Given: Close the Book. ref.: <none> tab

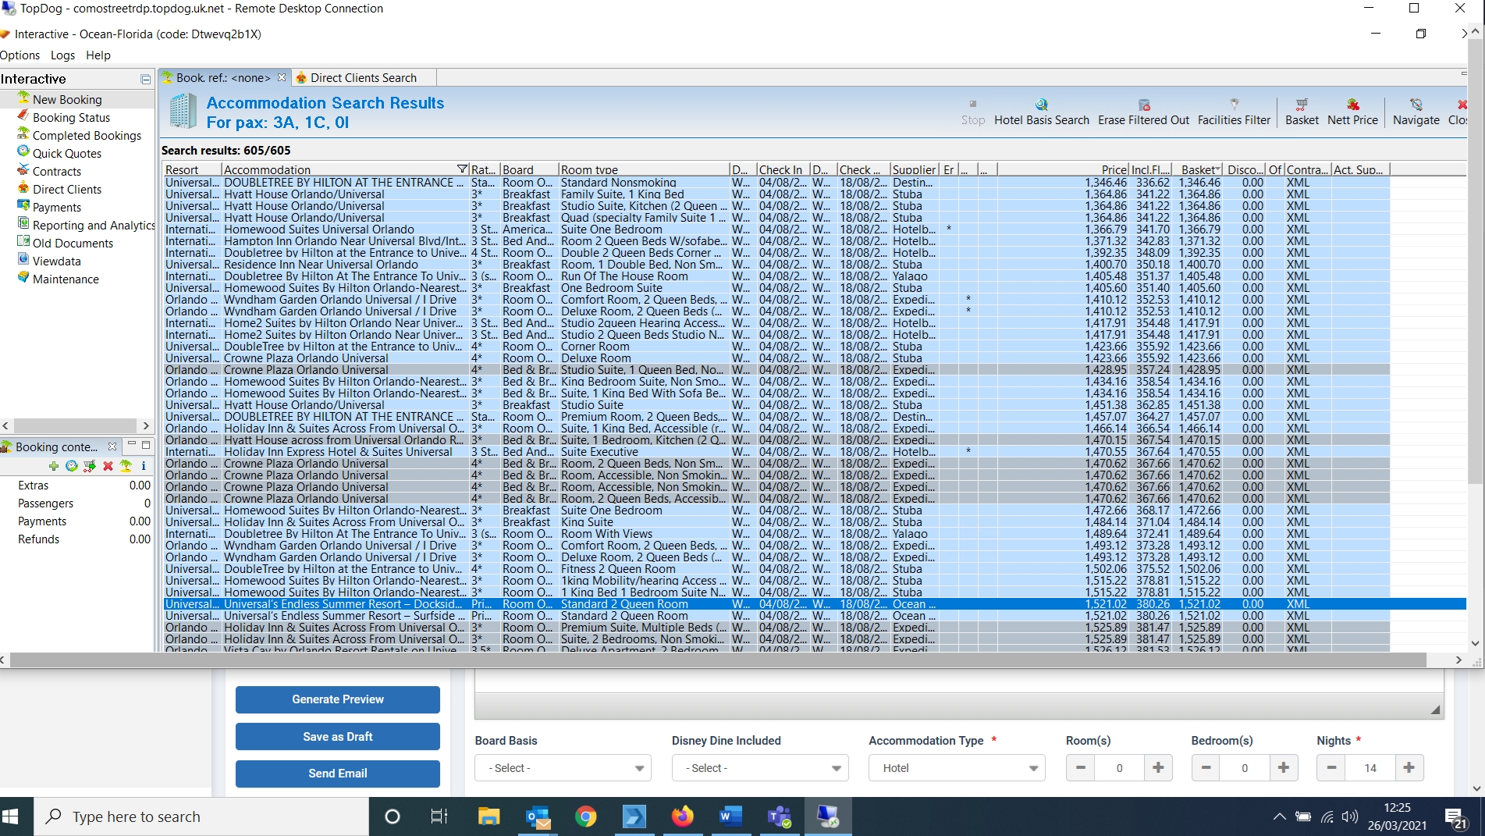Looking at the screenshot, I should click(x=282, y=77).
